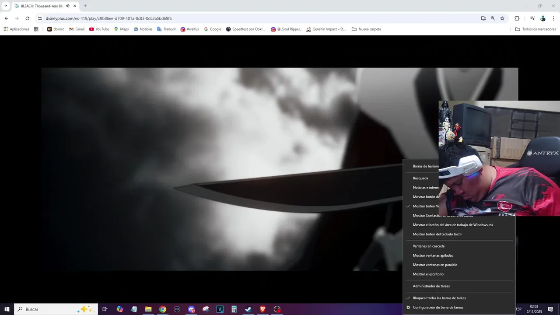This screenshot has width=560, height=315.
Task: Open Chrome three-dot menu
Action: point(554,18)
